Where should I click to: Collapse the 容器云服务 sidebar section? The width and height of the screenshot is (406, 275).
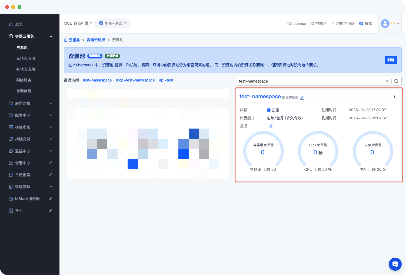click(x=51, y=36)
